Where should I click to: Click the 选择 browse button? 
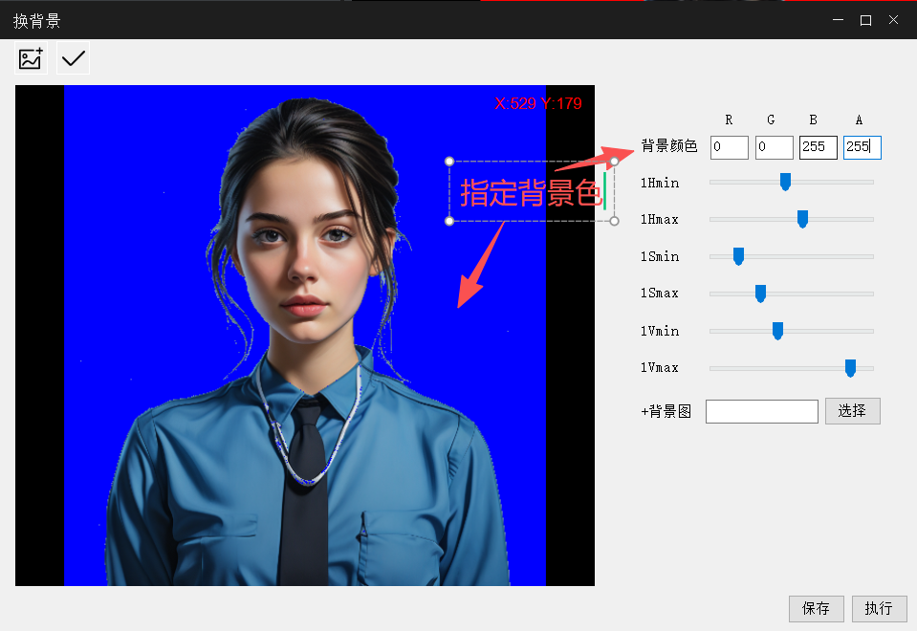tap(853, 411)
